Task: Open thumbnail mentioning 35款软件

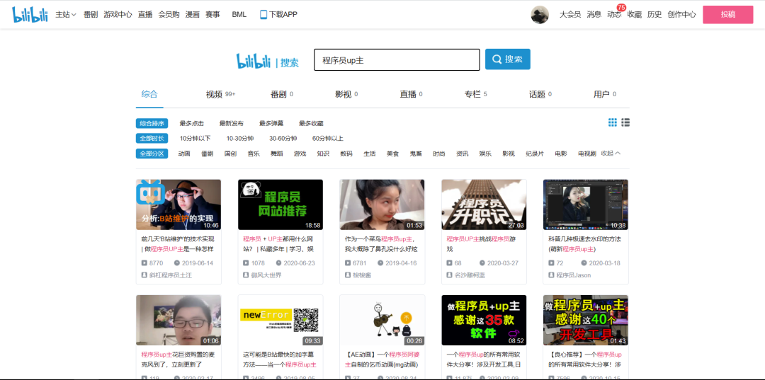Action: click(x=484, y=320)
